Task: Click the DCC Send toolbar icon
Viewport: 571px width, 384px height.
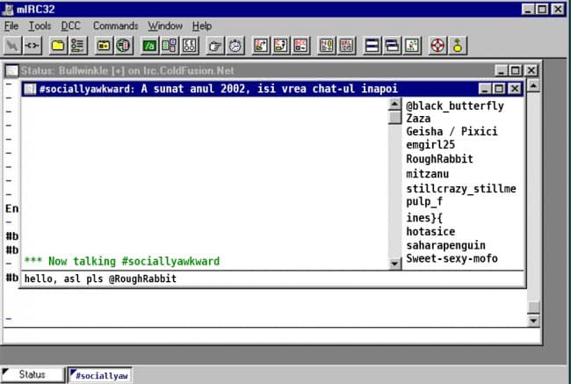Action: click(261, 46)
